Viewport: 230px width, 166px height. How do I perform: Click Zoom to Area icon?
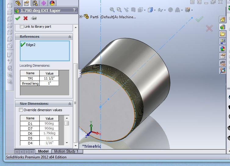click(119, 10)
